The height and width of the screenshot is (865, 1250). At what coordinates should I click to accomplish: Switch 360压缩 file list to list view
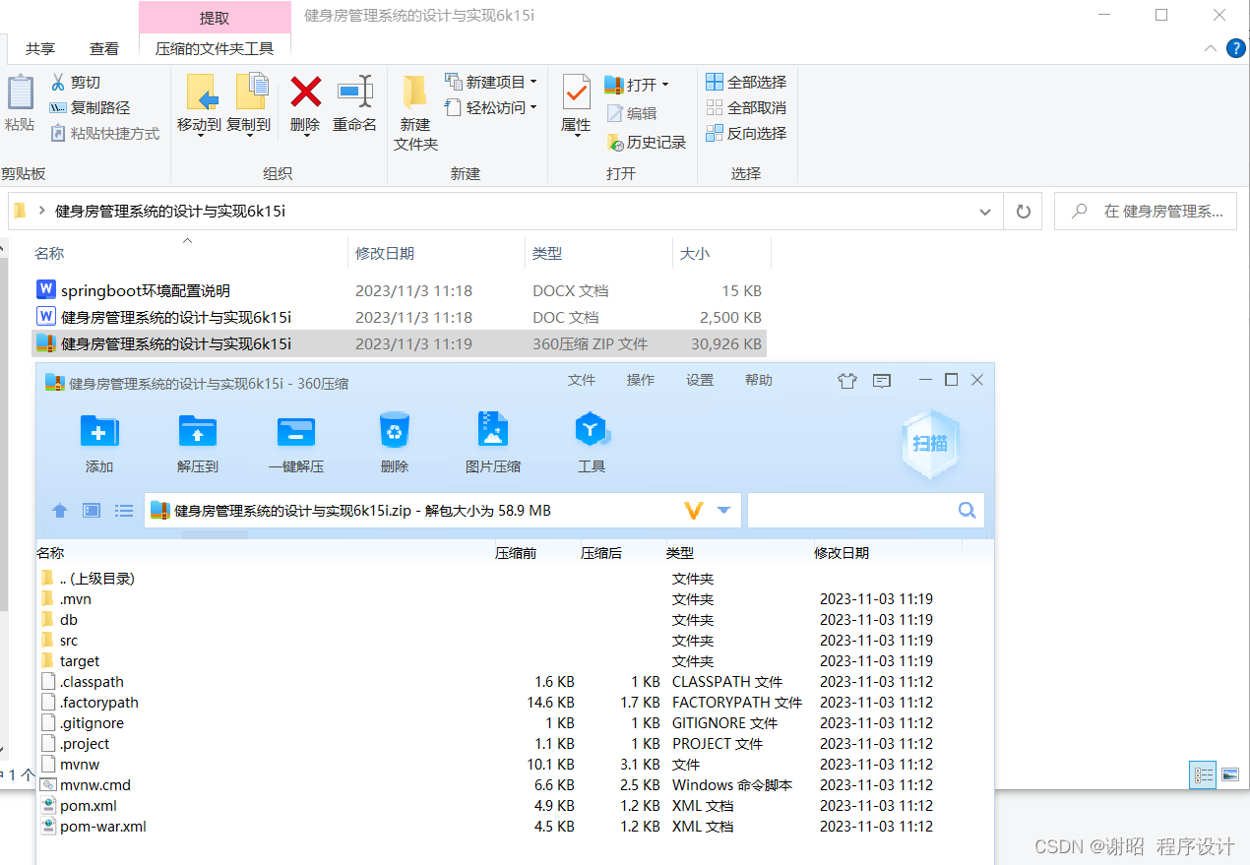123,510
